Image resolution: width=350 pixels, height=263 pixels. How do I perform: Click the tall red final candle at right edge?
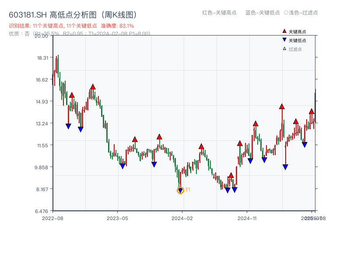[x=315, y=106]
